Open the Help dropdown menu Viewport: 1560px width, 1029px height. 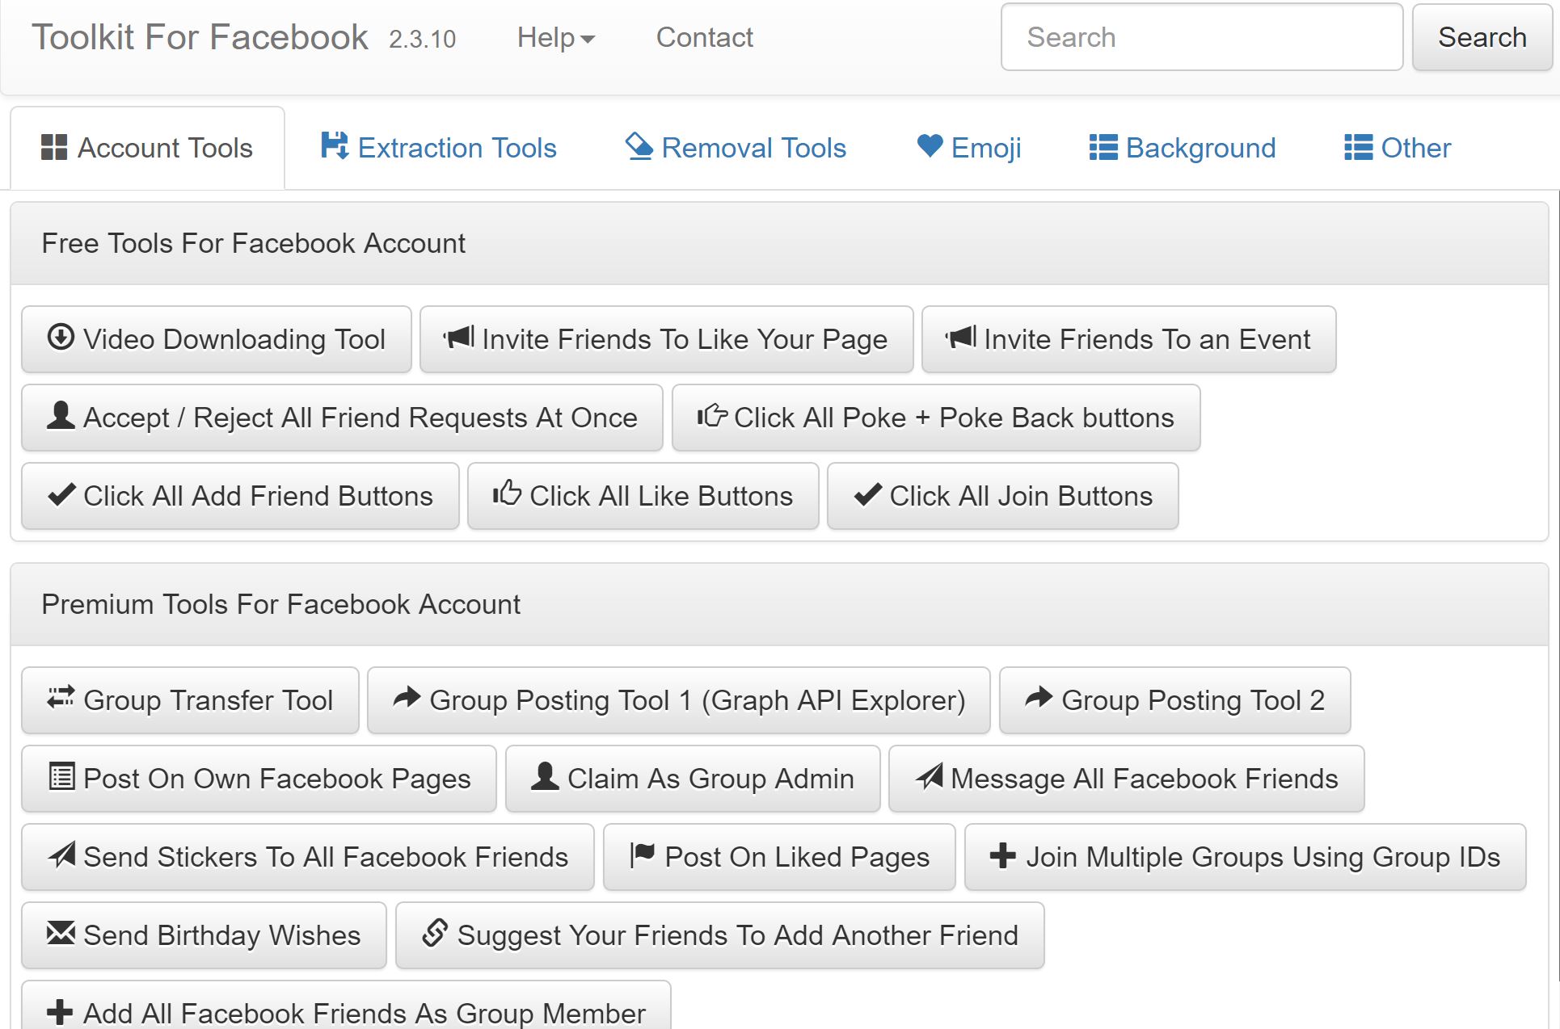pyautogui.click(x=556, y=37)
